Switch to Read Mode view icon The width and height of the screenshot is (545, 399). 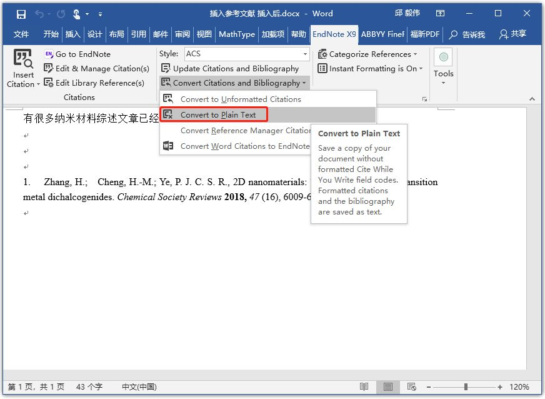[x=364, y=387]
